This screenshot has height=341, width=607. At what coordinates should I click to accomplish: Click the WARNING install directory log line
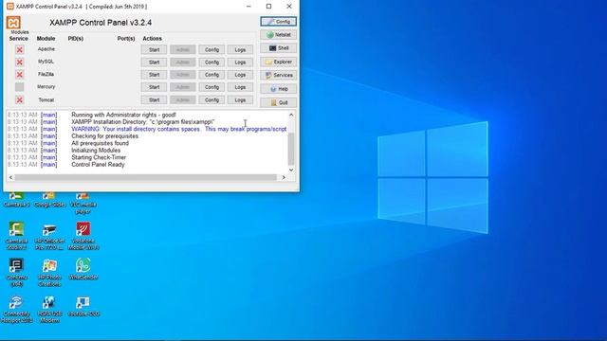179,129
